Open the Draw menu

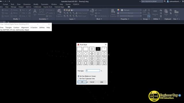(x=19, y=4)
